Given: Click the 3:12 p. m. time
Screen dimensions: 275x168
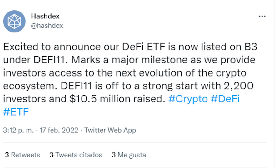Looking at the screenshot, I should tap(18, 130).
